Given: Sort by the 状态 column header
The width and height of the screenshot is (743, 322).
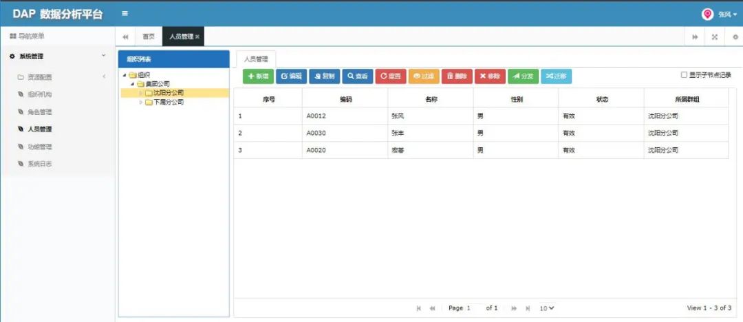Looking at the screenshot, I should pyautogui.click(x=602, y=100).
